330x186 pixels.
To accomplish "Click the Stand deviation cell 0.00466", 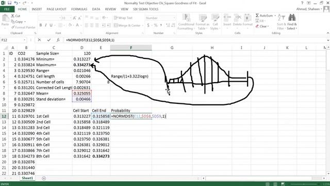I will pos(82,99).
